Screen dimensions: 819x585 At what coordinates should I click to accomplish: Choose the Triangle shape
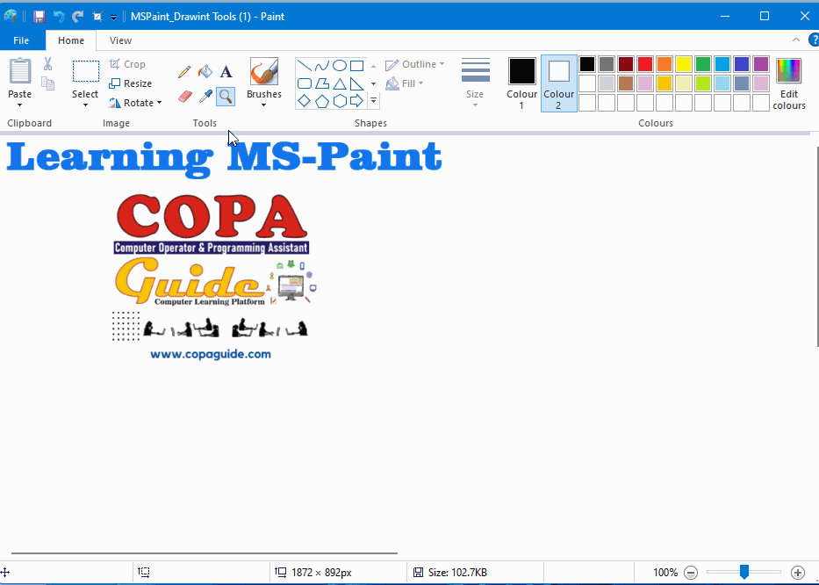point(340,83)
